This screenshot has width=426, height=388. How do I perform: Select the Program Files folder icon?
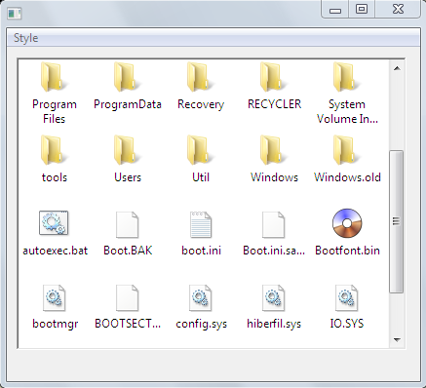tap(54, 77)
